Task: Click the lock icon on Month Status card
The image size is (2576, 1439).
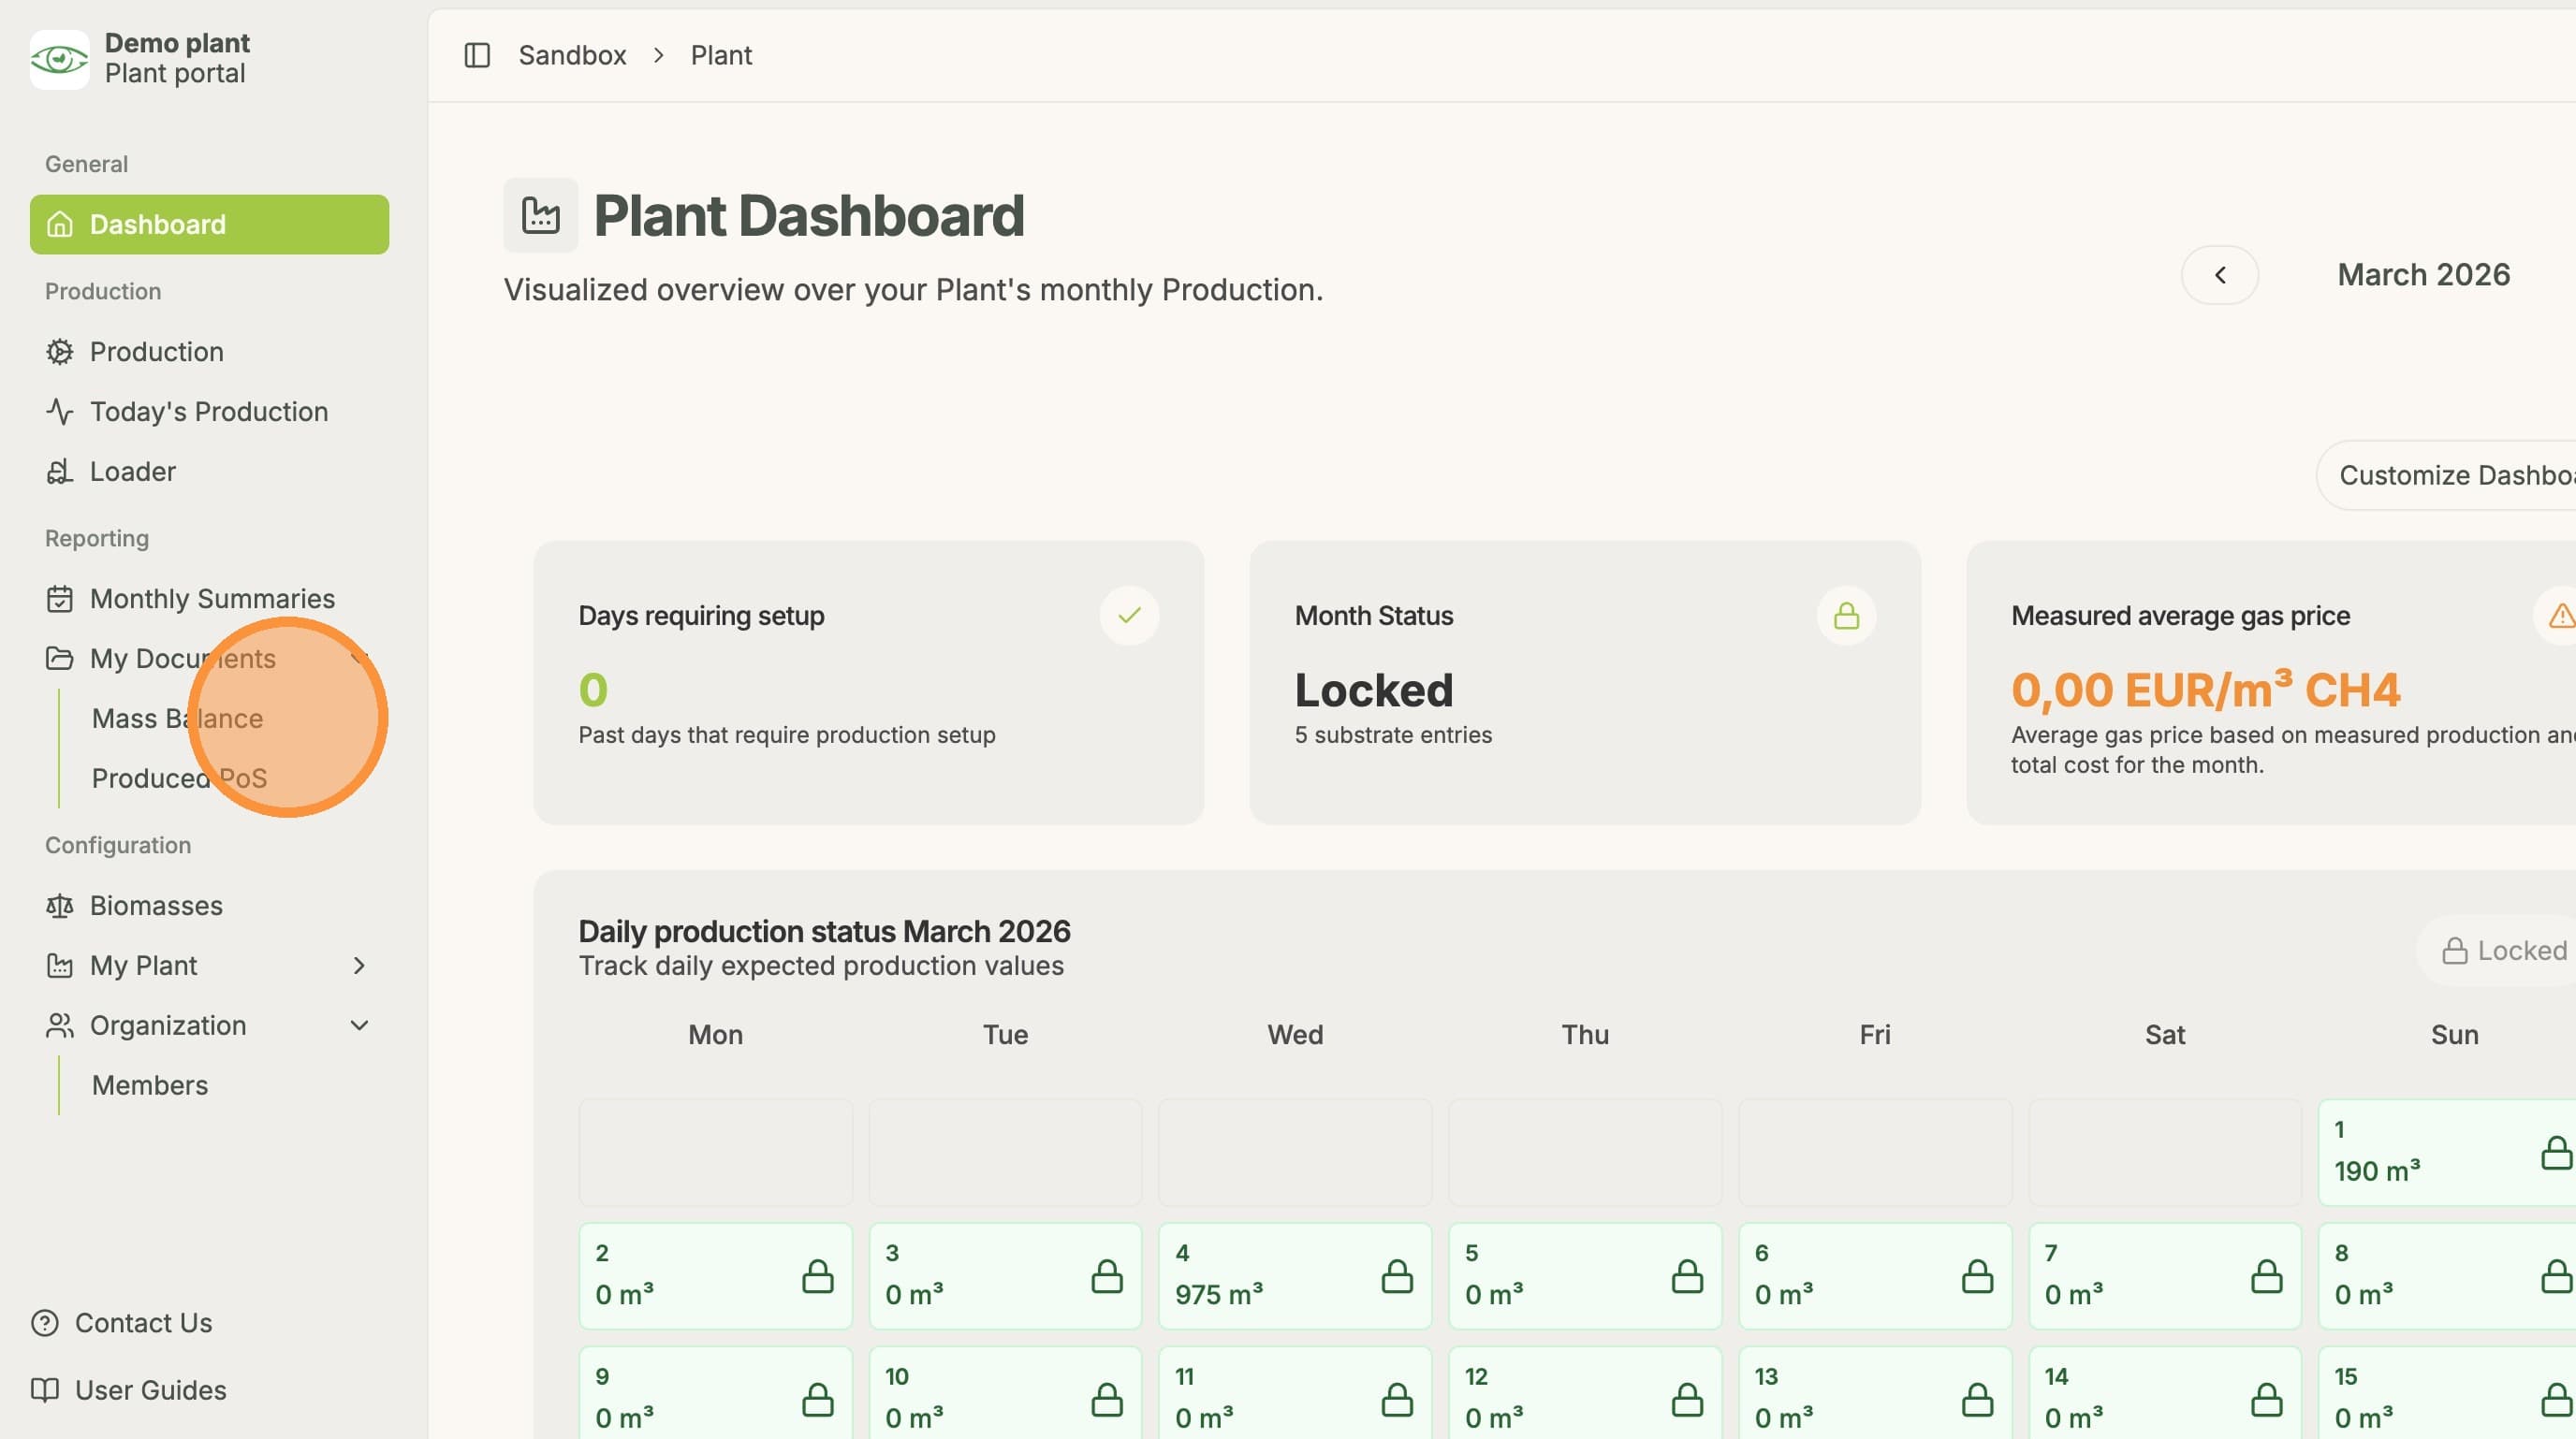Action: tap(1846, 616)
